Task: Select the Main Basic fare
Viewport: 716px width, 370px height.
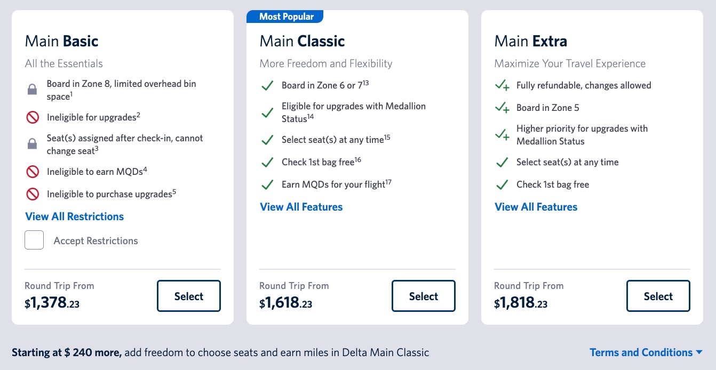Action: click(x=188, y=296)
